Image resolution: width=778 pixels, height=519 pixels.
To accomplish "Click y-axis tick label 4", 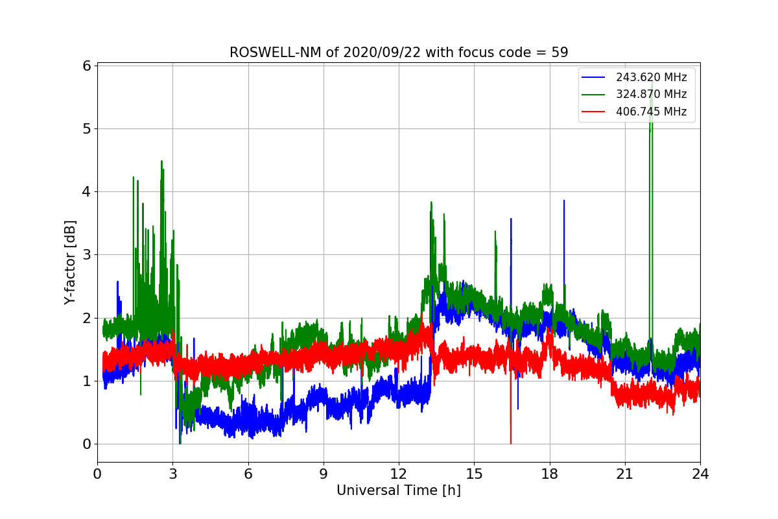I will (87, 191).
